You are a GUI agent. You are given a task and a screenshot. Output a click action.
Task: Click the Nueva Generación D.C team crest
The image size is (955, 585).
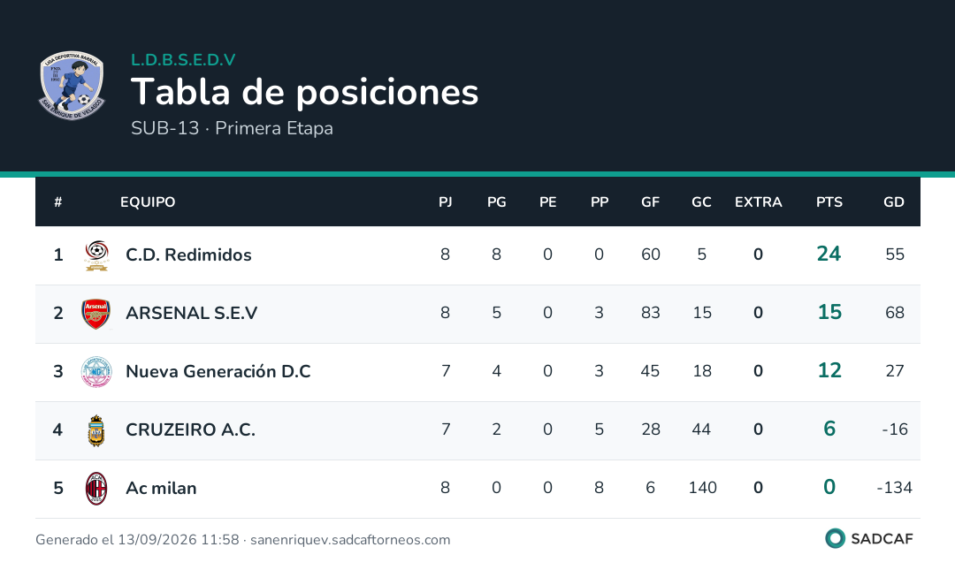(96, 372)
